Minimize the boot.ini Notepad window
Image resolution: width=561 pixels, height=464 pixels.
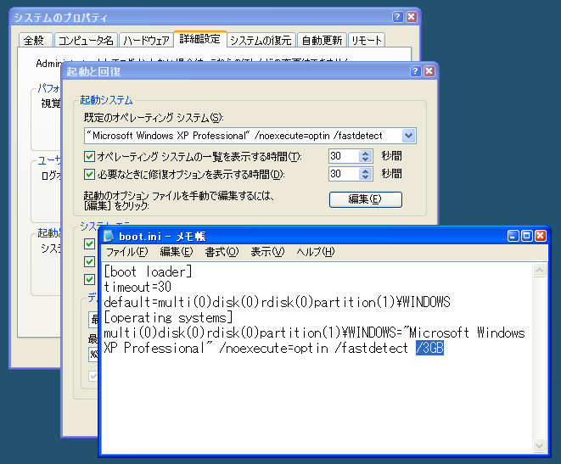click(513, 236)
